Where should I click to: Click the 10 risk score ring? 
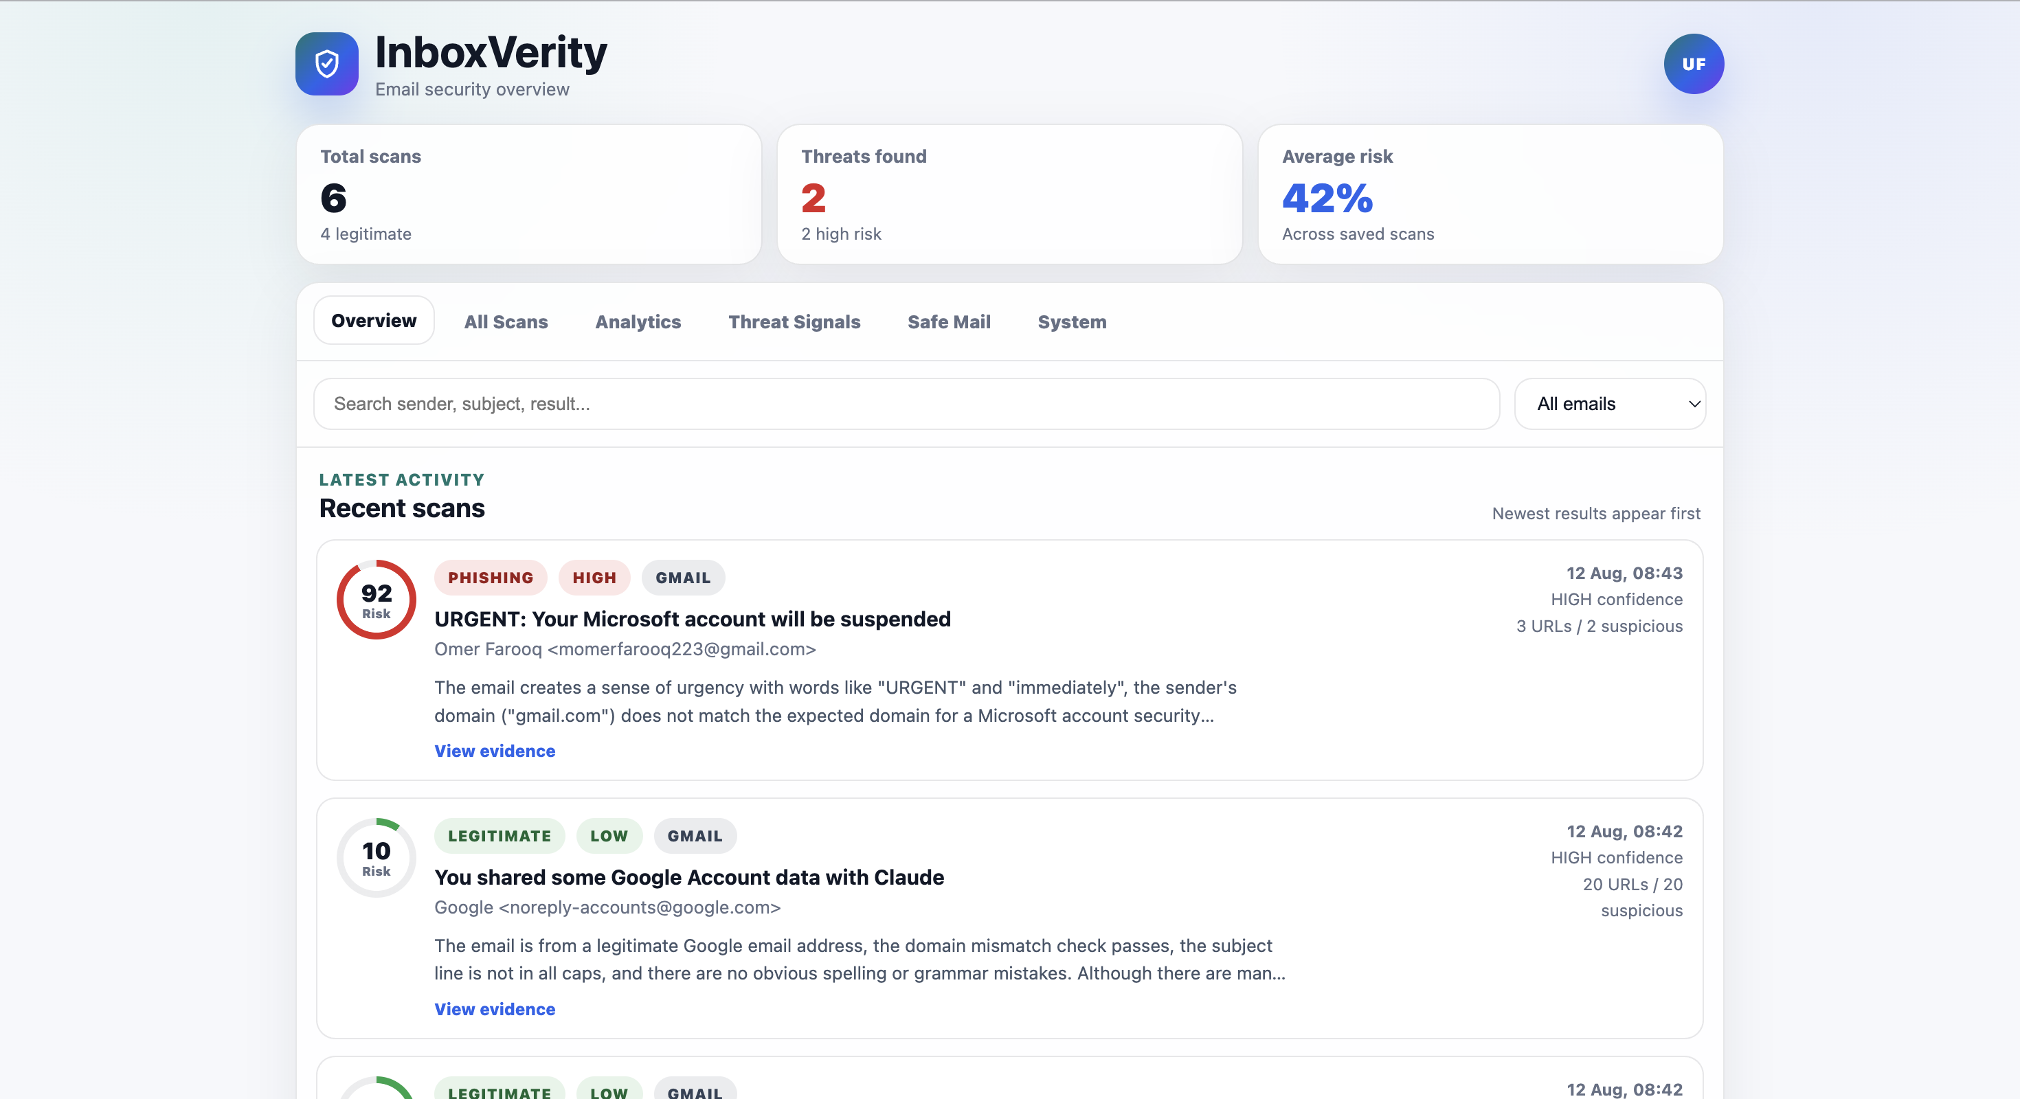[x=377, y=858]
